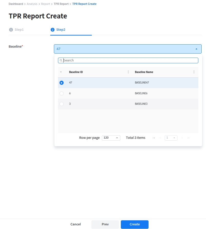Image resolution: width=206 pixels, height=229 pixels.
Task: Go to previous page arrow
Action: point(160,138)
